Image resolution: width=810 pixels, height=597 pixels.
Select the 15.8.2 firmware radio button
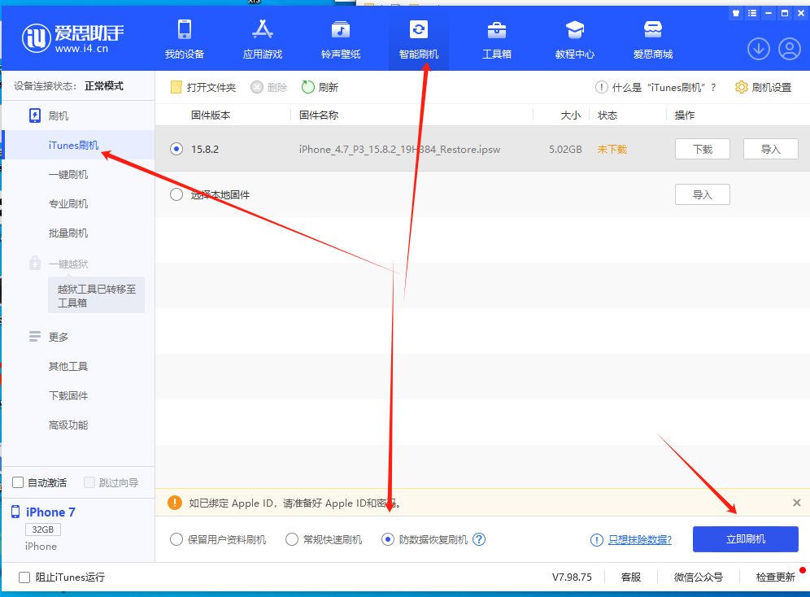[176, 150]
